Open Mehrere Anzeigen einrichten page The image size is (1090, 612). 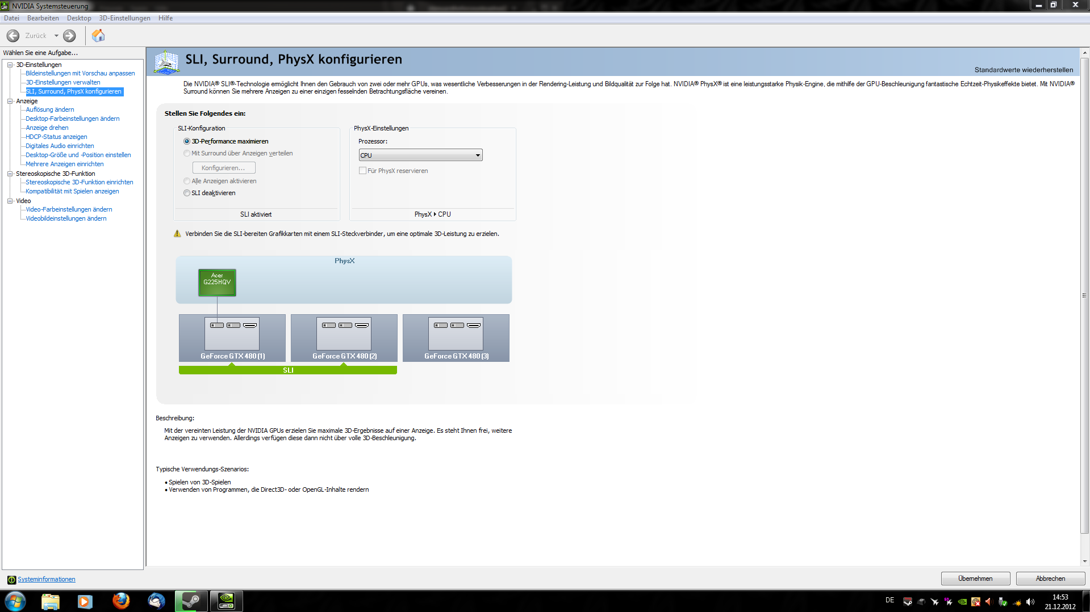coord(65,164)
